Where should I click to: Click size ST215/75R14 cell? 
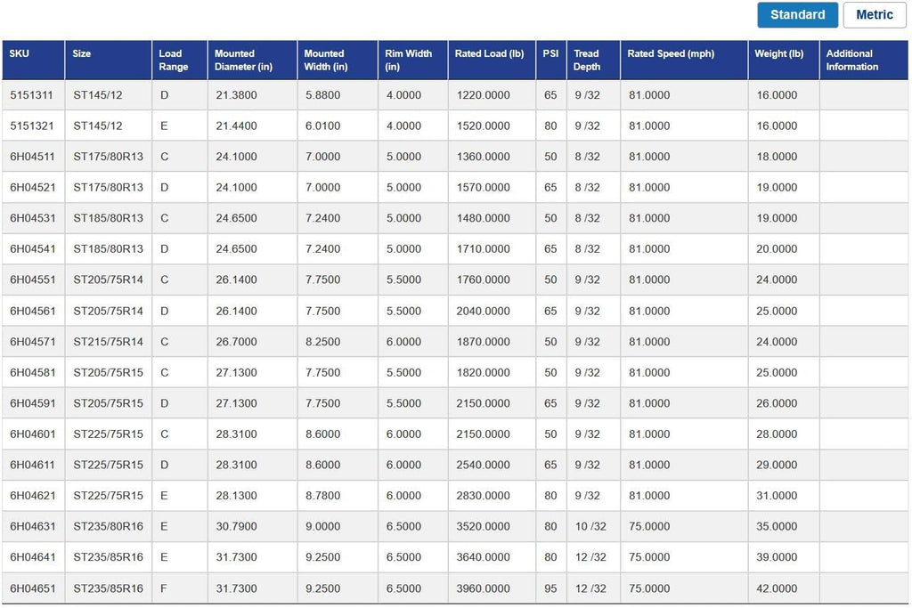(x=108, y=342)
